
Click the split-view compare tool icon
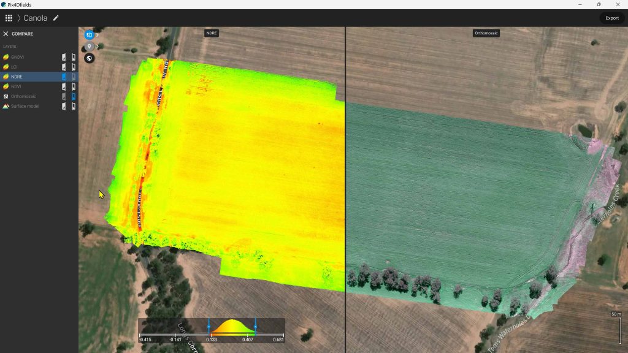89,35
